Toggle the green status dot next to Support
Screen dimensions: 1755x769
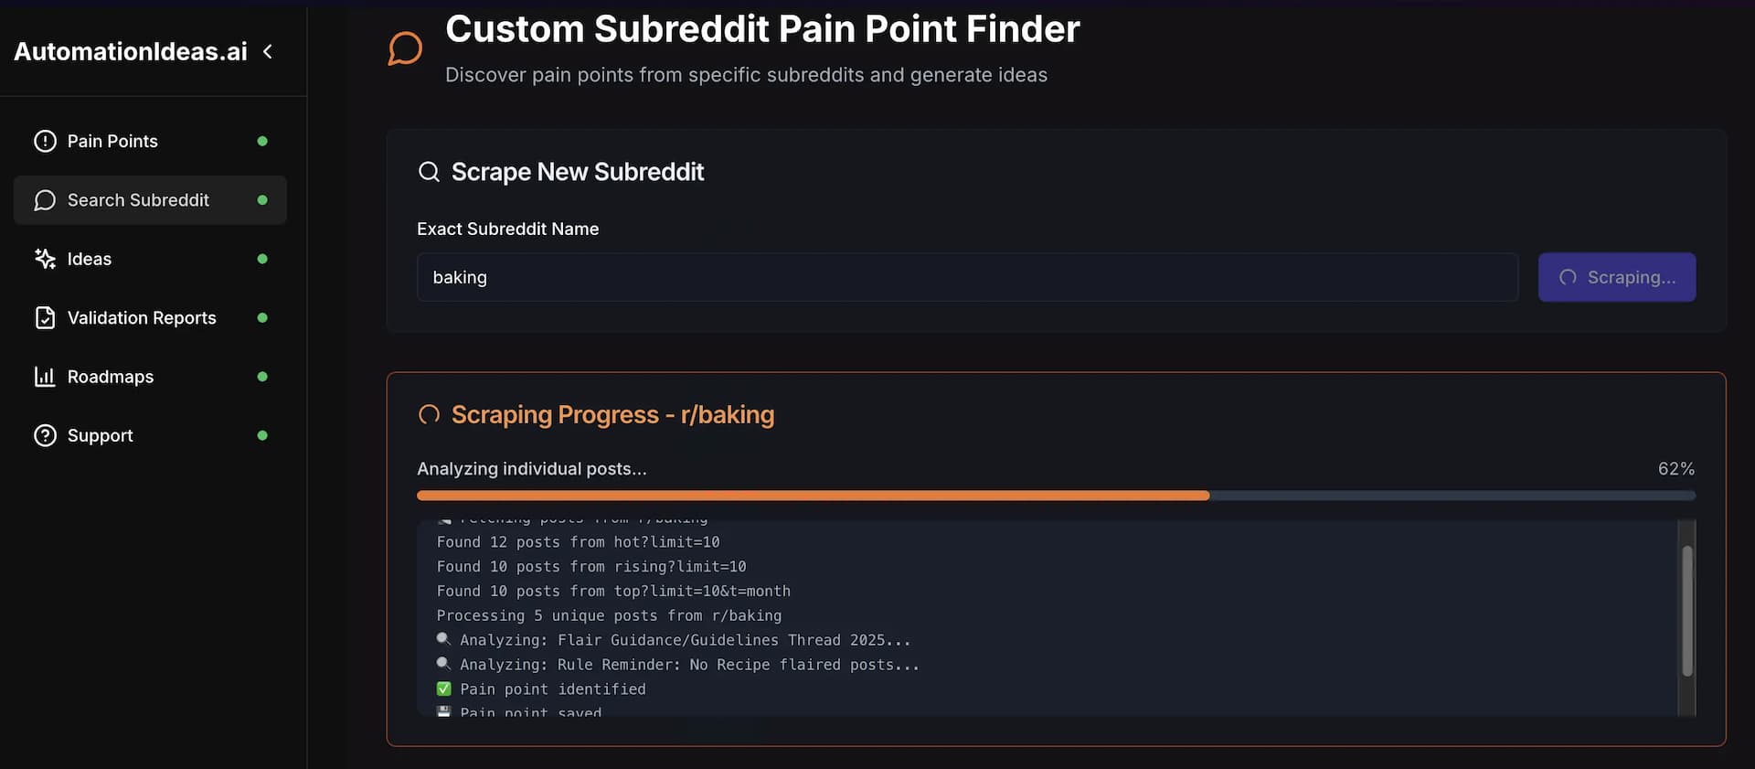coord(262,435)
